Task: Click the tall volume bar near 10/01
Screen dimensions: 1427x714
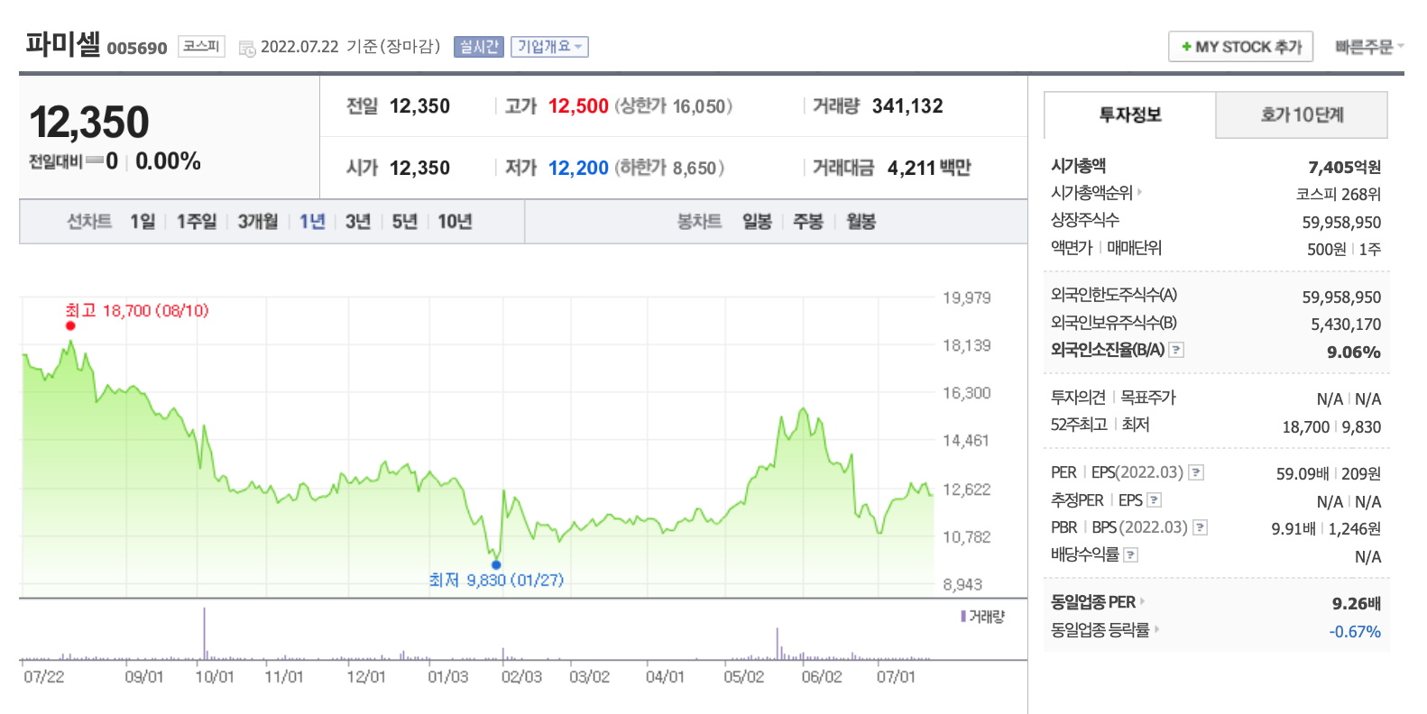Action: tap(205, 634)
